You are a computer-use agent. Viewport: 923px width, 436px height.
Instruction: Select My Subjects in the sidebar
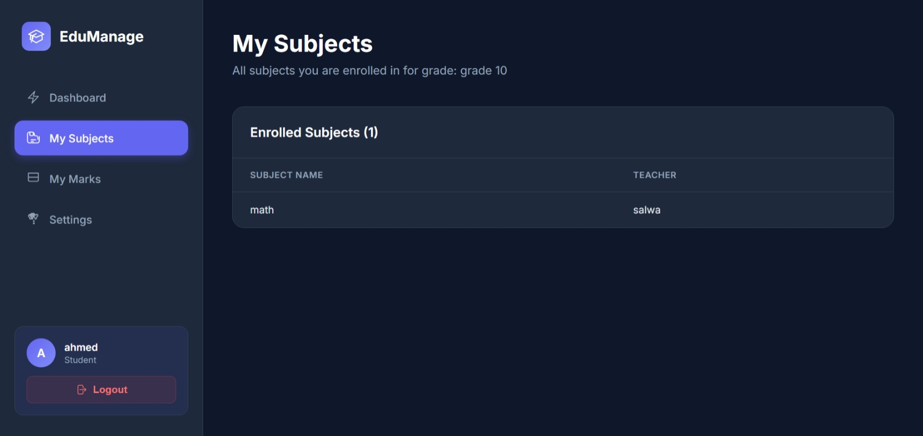coord(81,138)
